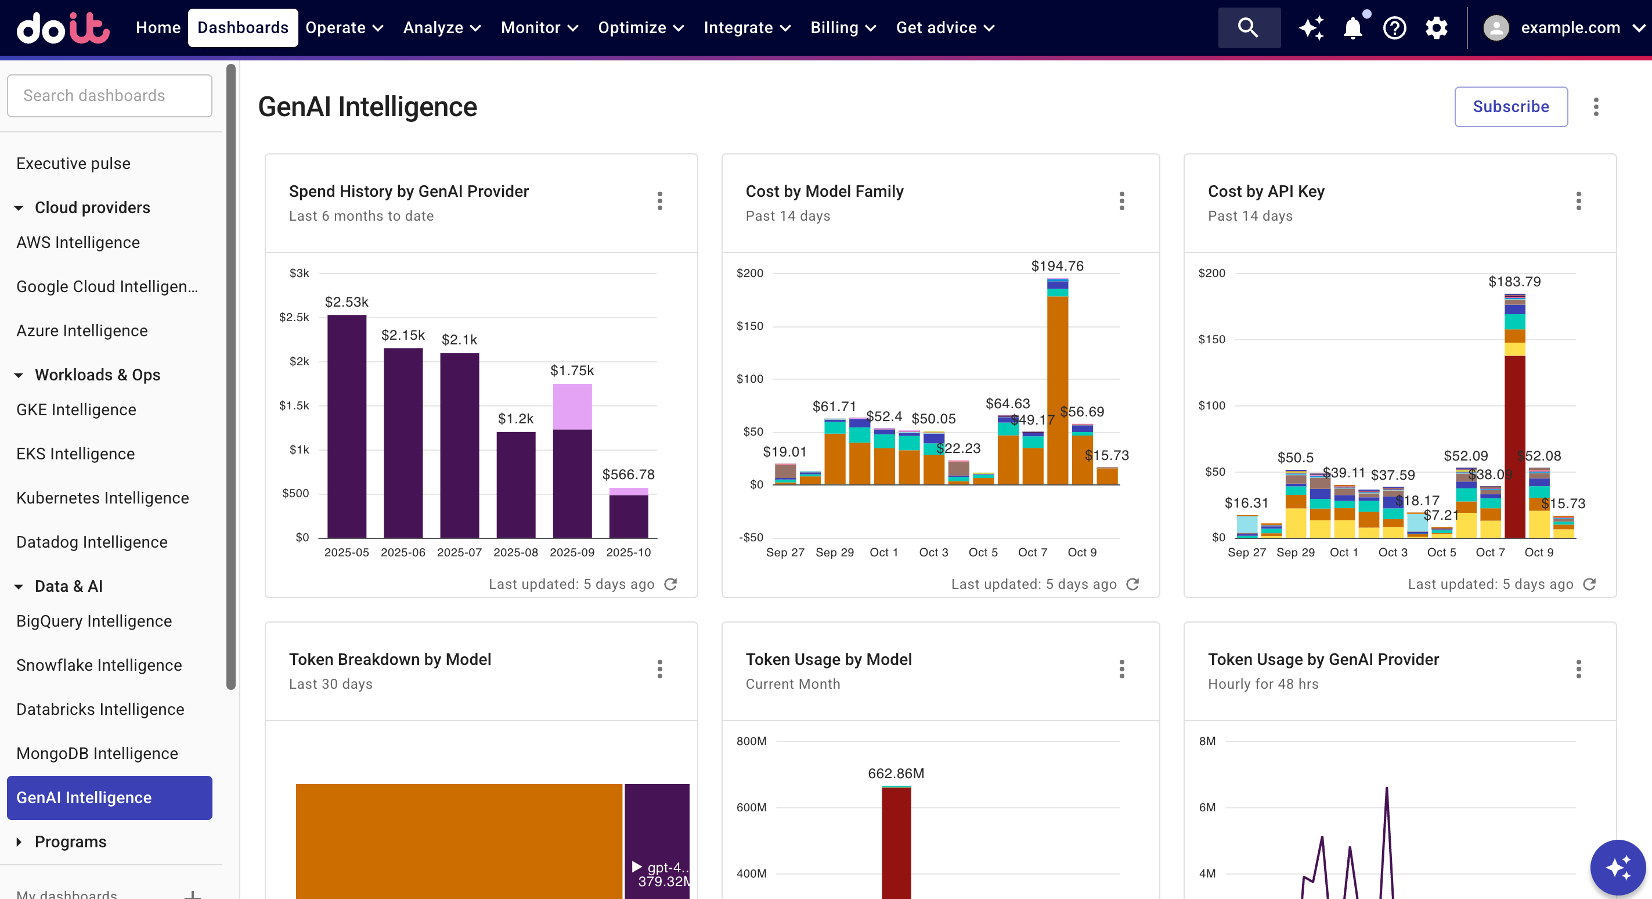The height and width of the screenshot is (899, 1652).
Task: Switch to the Home menu item
Action: coord(158,28)
